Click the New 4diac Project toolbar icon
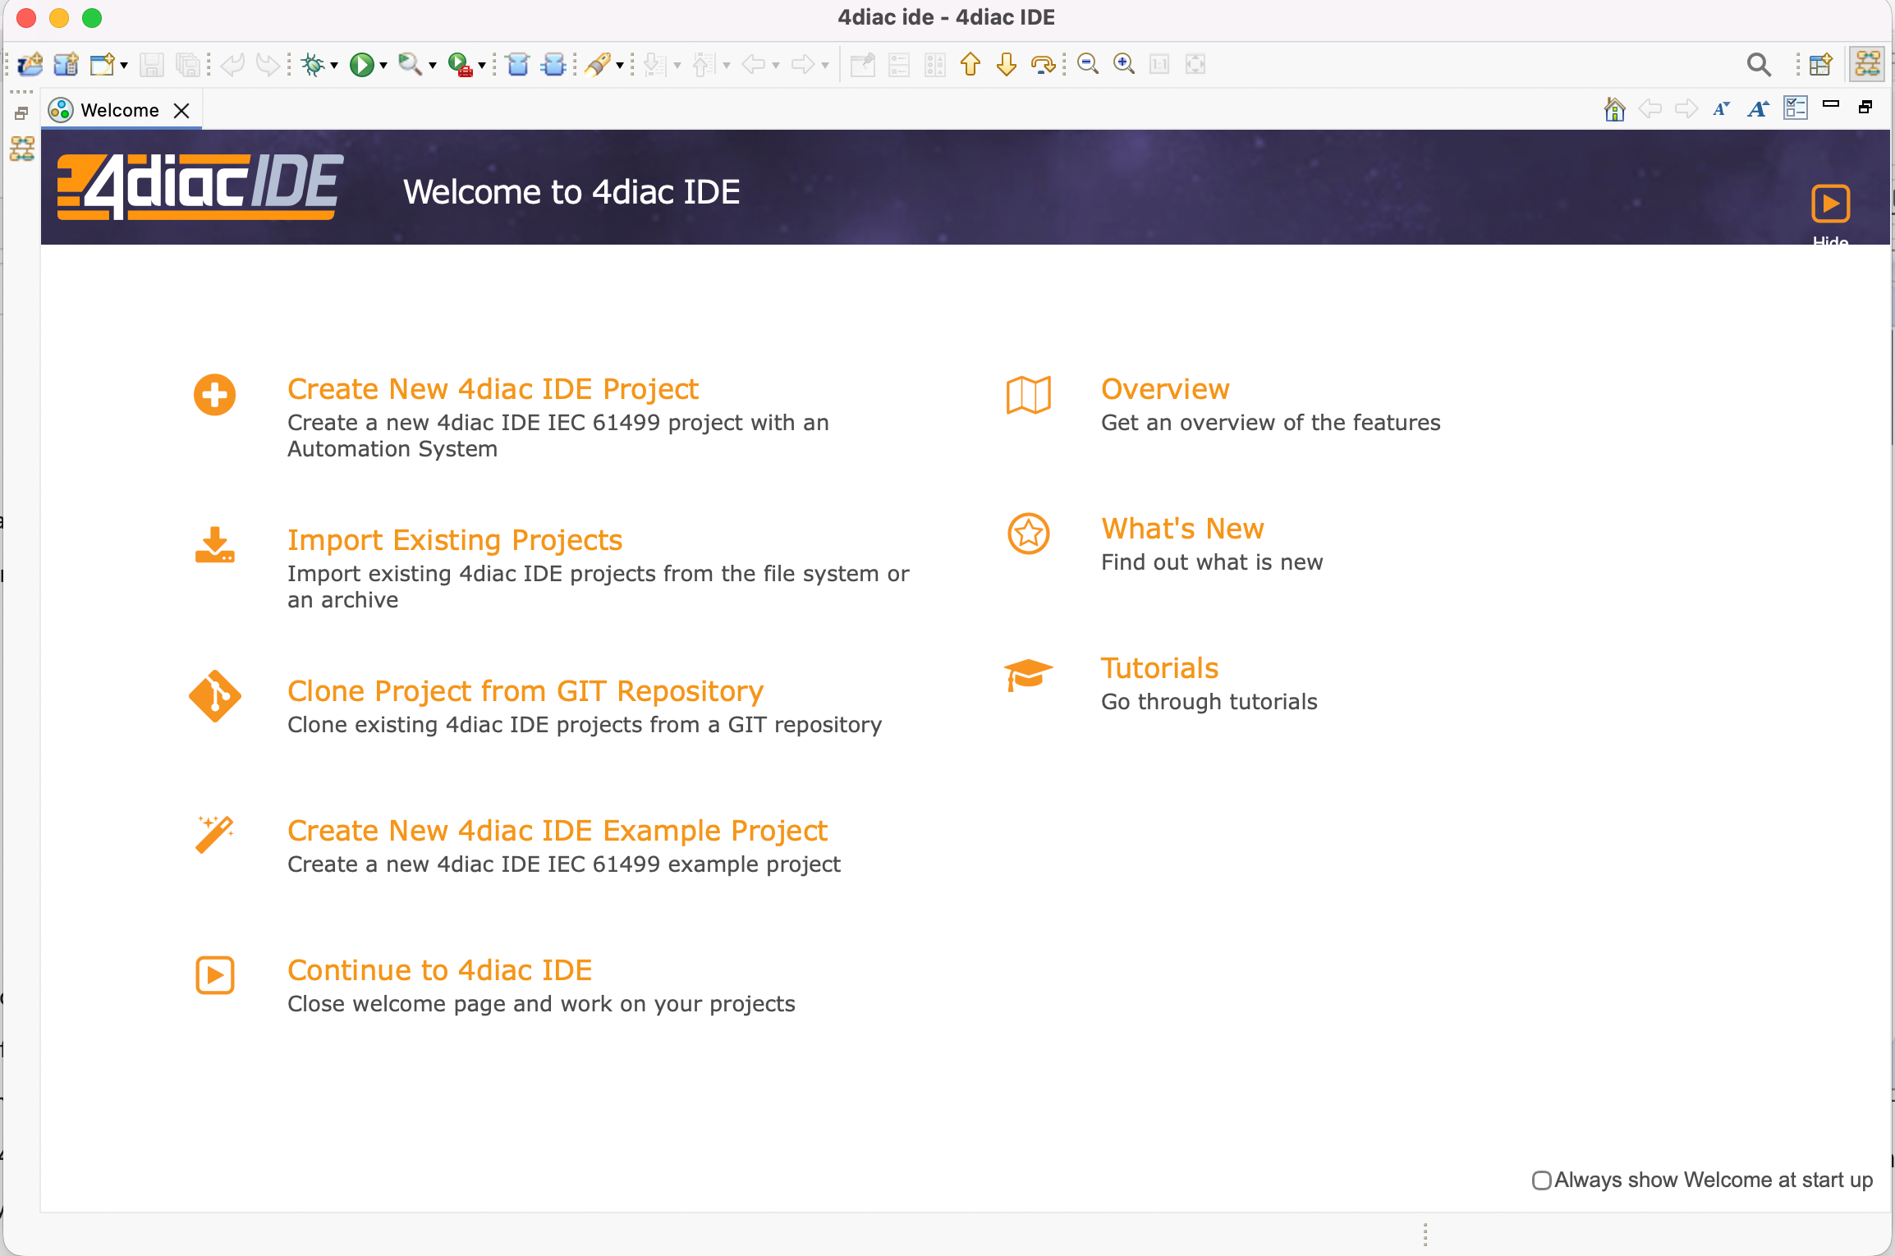 coord(30,64)
